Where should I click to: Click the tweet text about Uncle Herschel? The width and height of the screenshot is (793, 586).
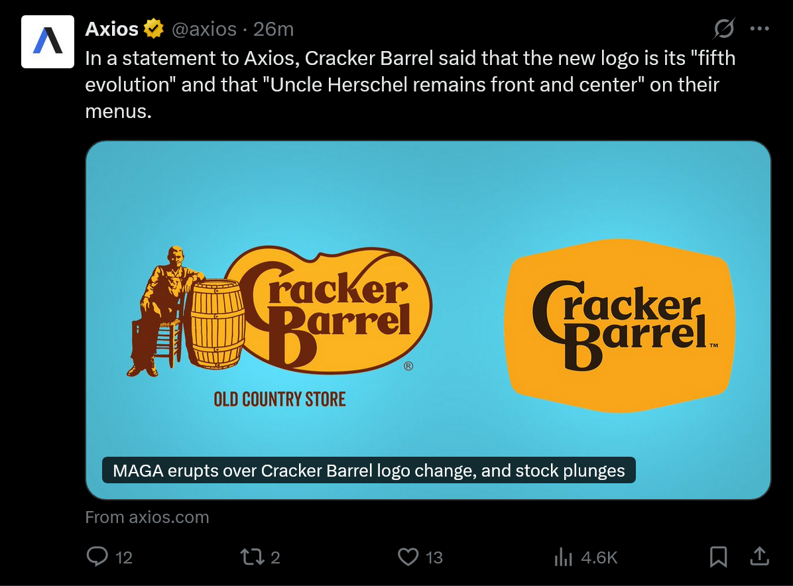click(x=410, y=84)
